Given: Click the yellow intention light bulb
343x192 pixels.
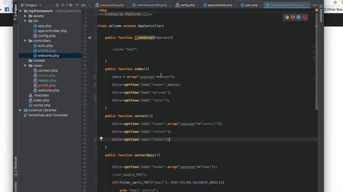Looking at the screenshot, I should (x=101, y=139).
